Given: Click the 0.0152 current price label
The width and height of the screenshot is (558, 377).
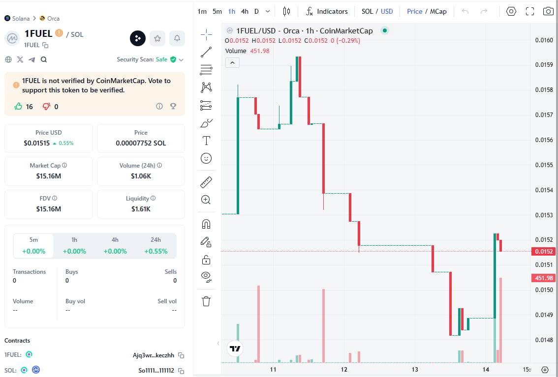Looking at the screenshot, I should point(544,252).
